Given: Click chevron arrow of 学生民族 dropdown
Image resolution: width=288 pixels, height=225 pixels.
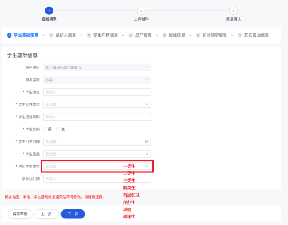Looking at the screenshot, I should (146, 153).
